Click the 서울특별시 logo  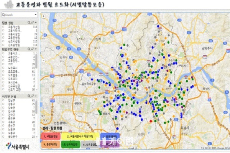tap(18, 146)
